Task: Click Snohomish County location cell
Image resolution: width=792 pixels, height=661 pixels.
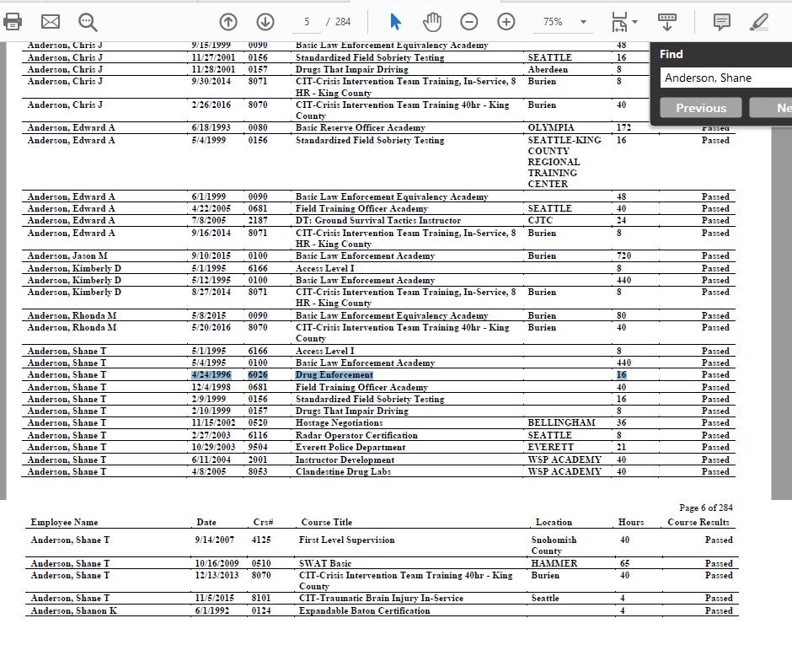Action: [x=554, y=545]
